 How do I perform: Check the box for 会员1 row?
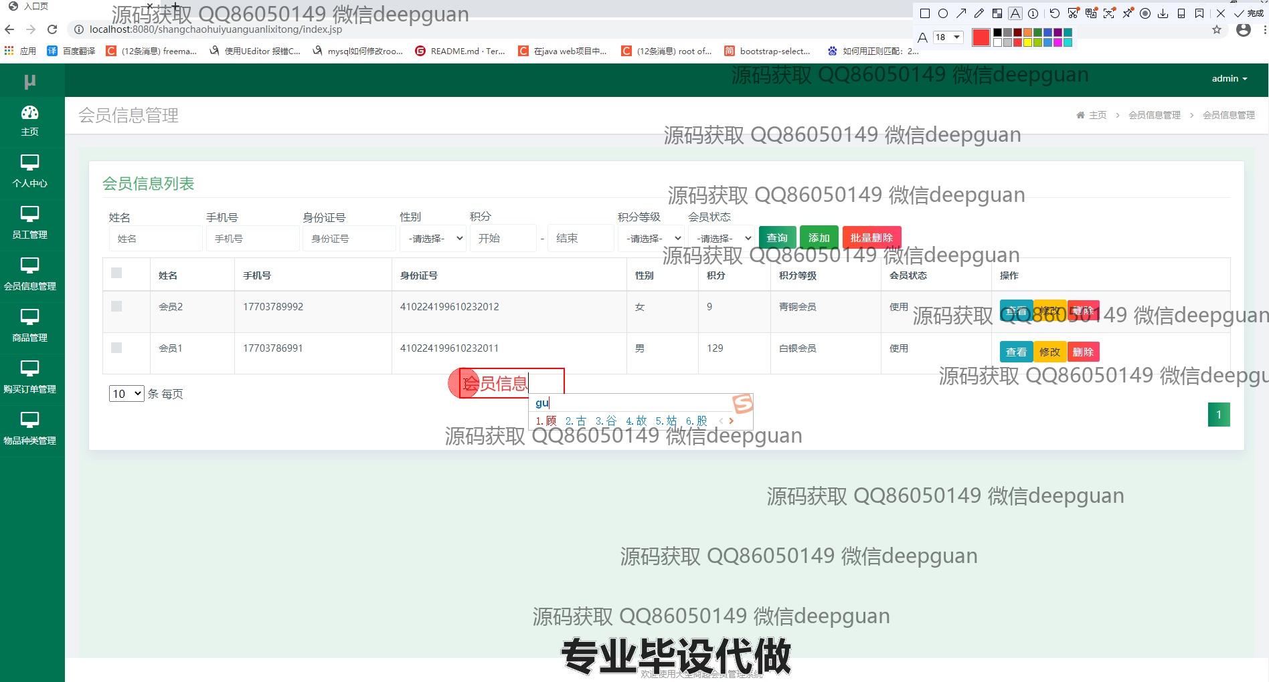coord(116,348)
